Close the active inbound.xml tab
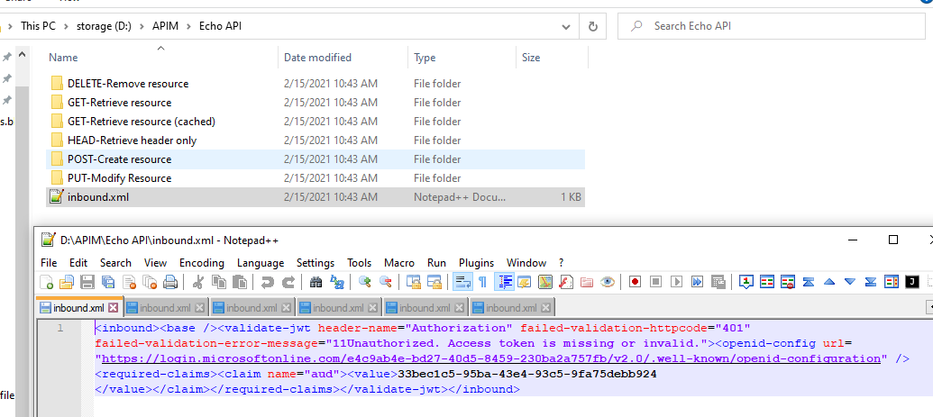 (113, 307)
